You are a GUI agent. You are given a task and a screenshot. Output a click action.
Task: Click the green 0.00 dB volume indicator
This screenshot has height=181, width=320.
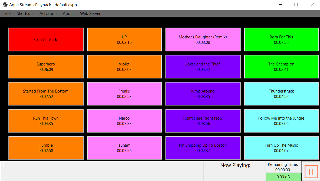[283, 177]
